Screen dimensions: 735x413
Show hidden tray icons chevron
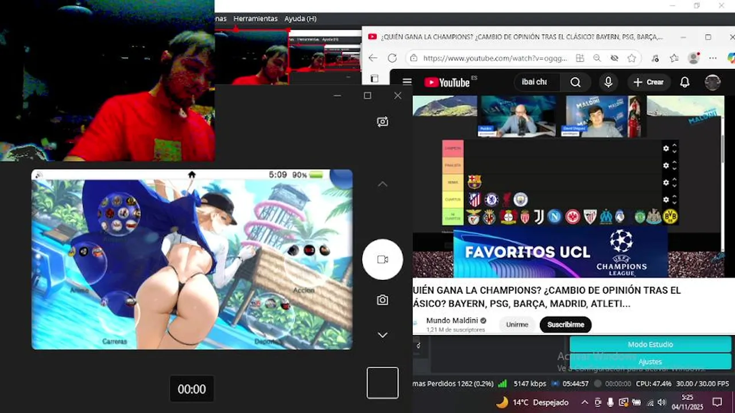pos(585,402)
